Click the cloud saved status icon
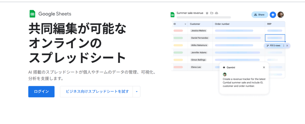 point(217,13)
